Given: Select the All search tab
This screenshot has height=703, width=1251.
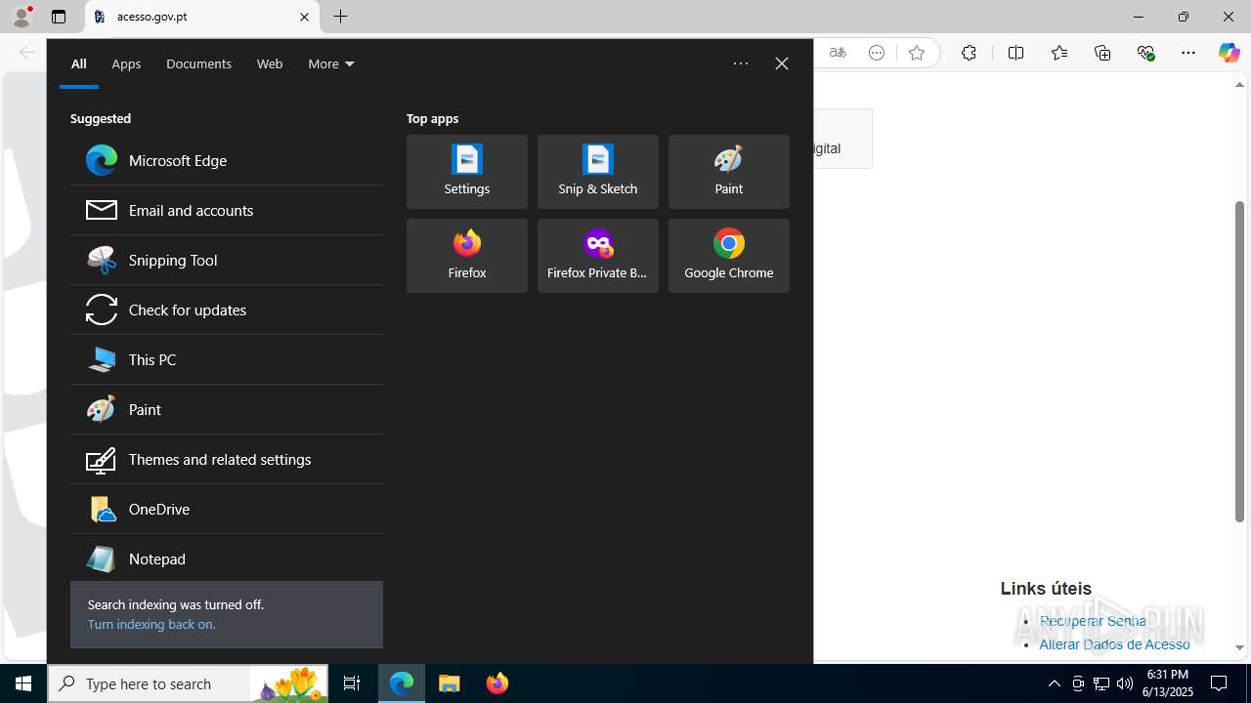Looking at the screenshot, I should click(79, 63).
